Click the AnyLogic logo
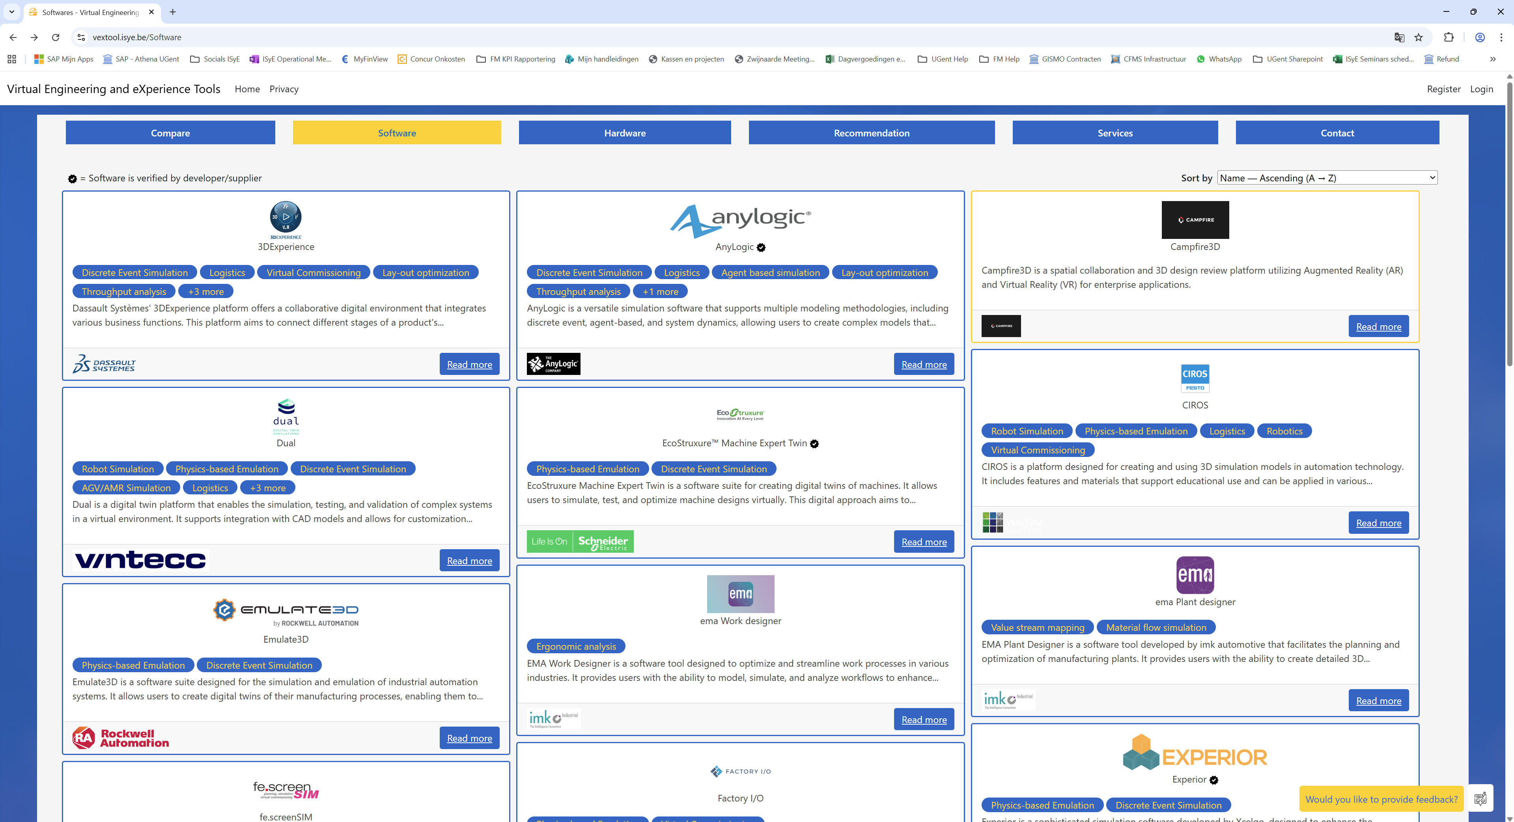Screen dimensions: 1514x822 pyautogui.click(x=740, y=219)
